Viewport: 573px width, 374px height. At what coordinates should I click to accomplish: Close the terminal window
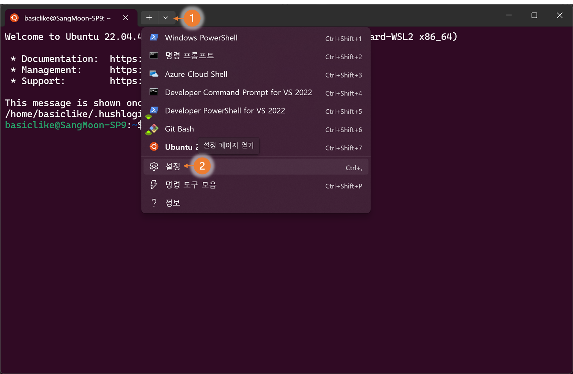pyautogui.click(x=560, y=15)
